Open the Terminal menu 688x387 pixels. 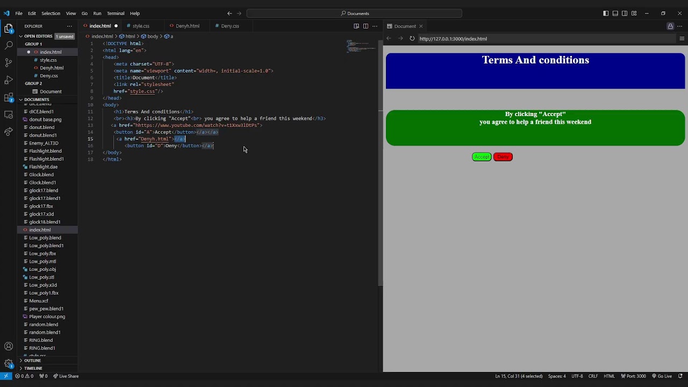coord(116,13)
